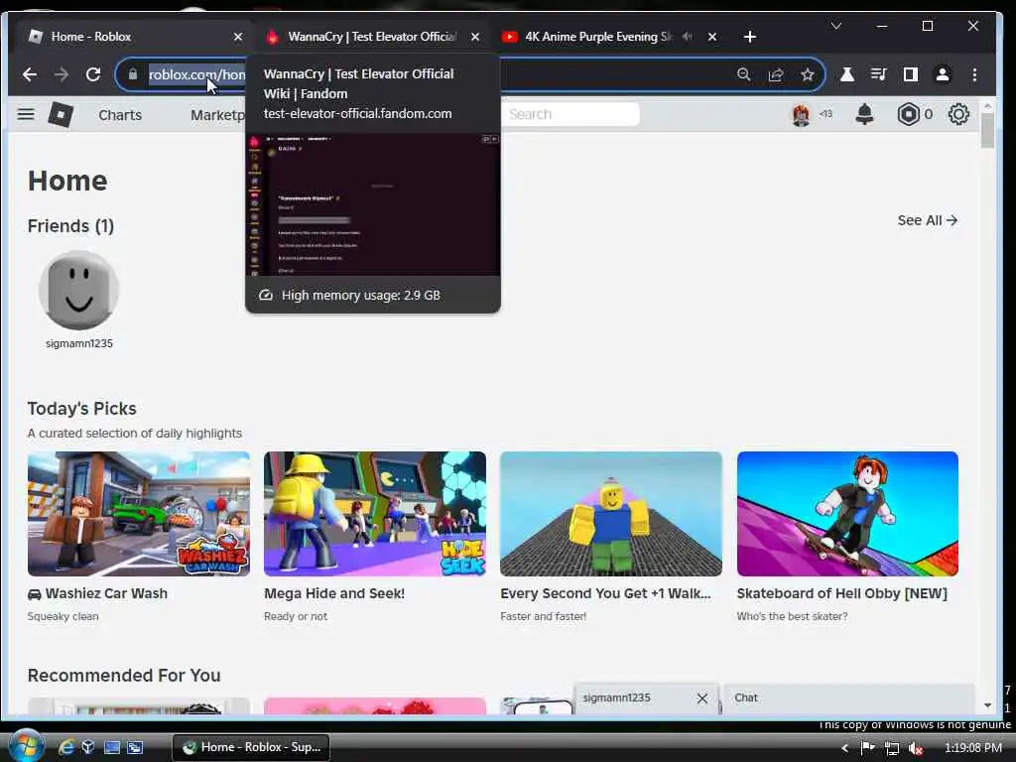This screenshot has width=1016, height=762.
Task: Open friend sigmamn1235 avatar
Action: [x=79, y=291]
